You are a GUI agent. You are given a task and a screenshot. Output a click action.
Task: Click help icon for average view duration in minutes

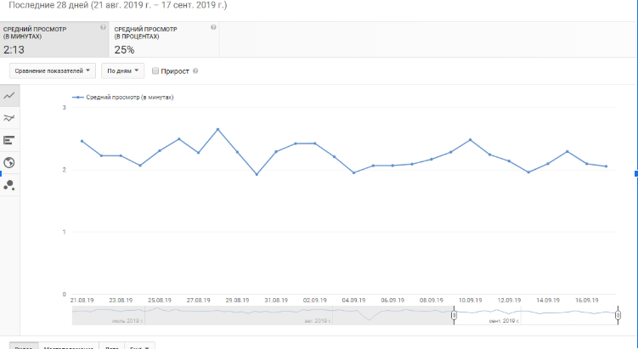[103, 27]
